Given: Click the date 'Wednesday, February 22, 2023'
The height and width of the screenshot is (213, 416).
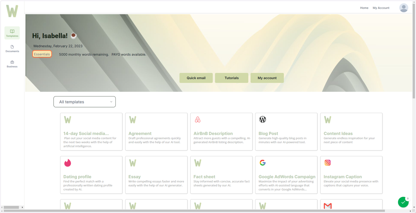Looking at the screenshot, I should click(x=58, y=46).
